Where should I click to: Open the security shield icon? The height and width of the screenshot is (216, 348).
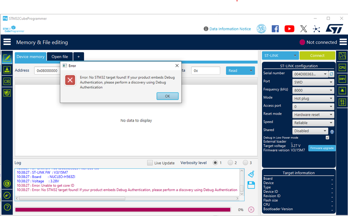coord(7,93)
